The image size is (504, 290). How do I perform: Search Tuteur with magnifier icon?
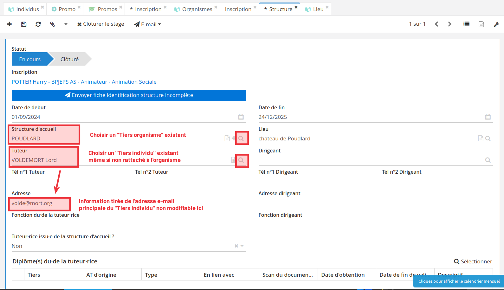pyautogui.click(x=241, y=160)
